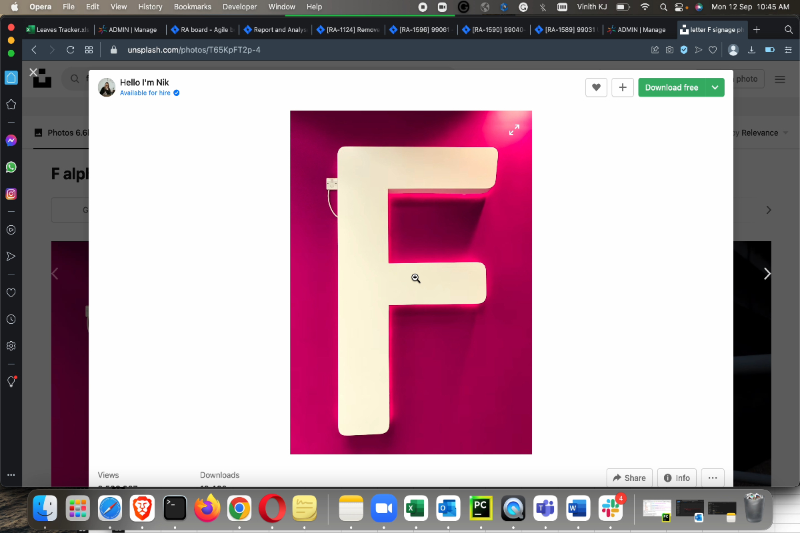
Task: Expand photo to fullscreen arrows icon
Action: pos(514,130)
